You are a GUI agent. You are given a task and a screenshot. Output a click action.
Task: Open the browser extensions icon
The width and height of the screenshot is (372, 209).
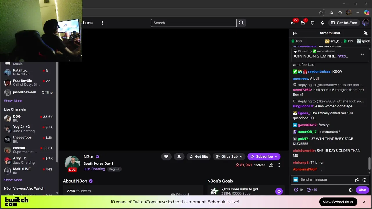coord(331,12)
